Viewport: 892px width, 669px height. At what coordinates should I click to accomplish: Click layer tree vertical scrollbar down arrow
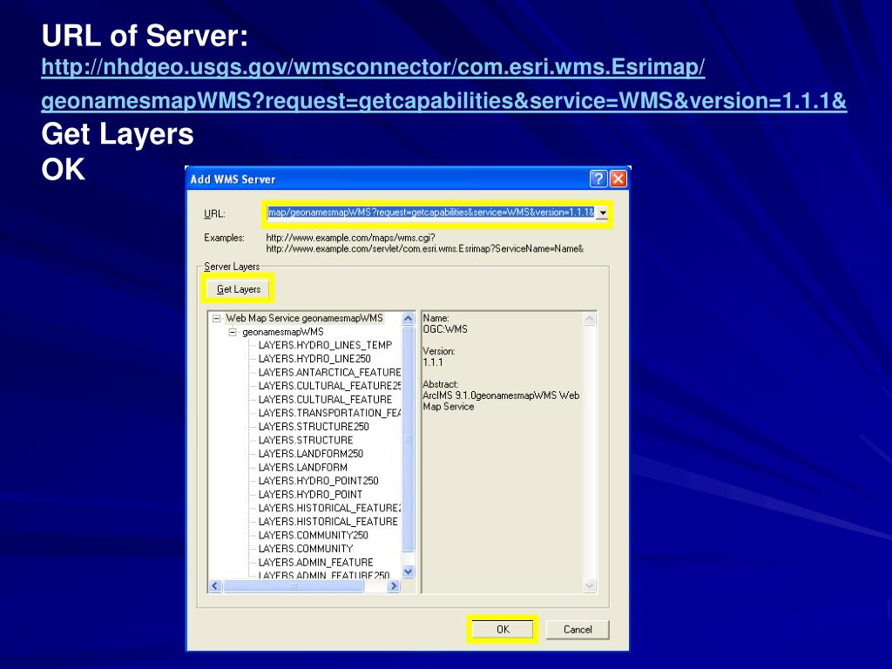tap(408, 571)
